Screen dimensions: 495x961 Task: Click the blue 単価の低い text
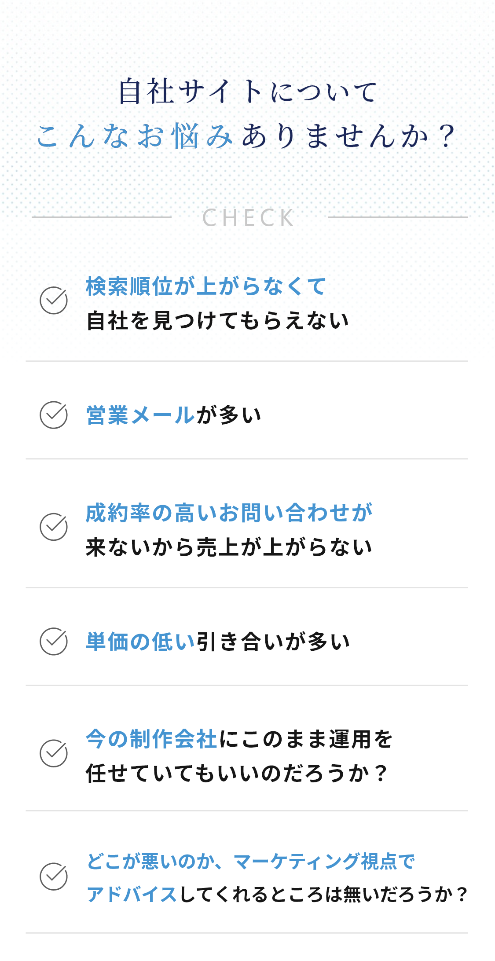pos(140,642)
